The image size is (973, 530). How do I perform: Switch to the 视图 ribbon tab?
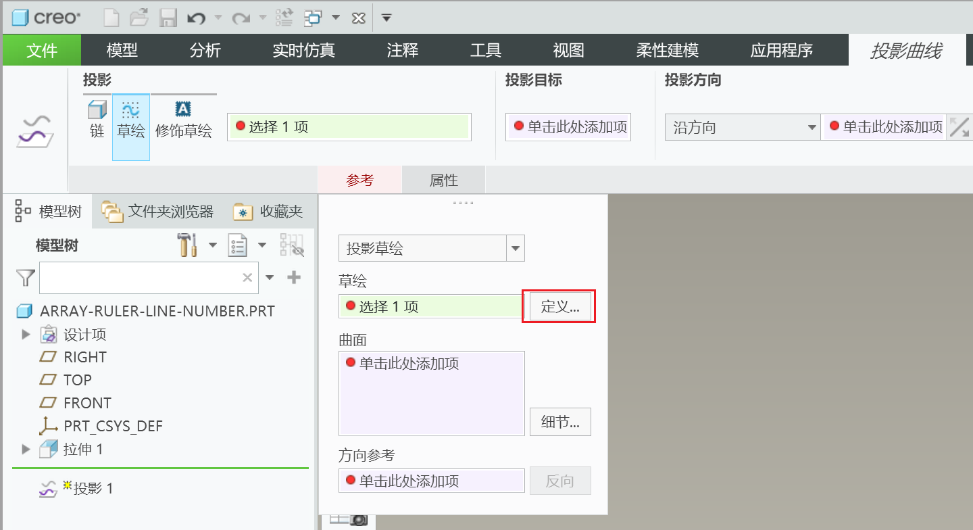(x=568, y=50)
